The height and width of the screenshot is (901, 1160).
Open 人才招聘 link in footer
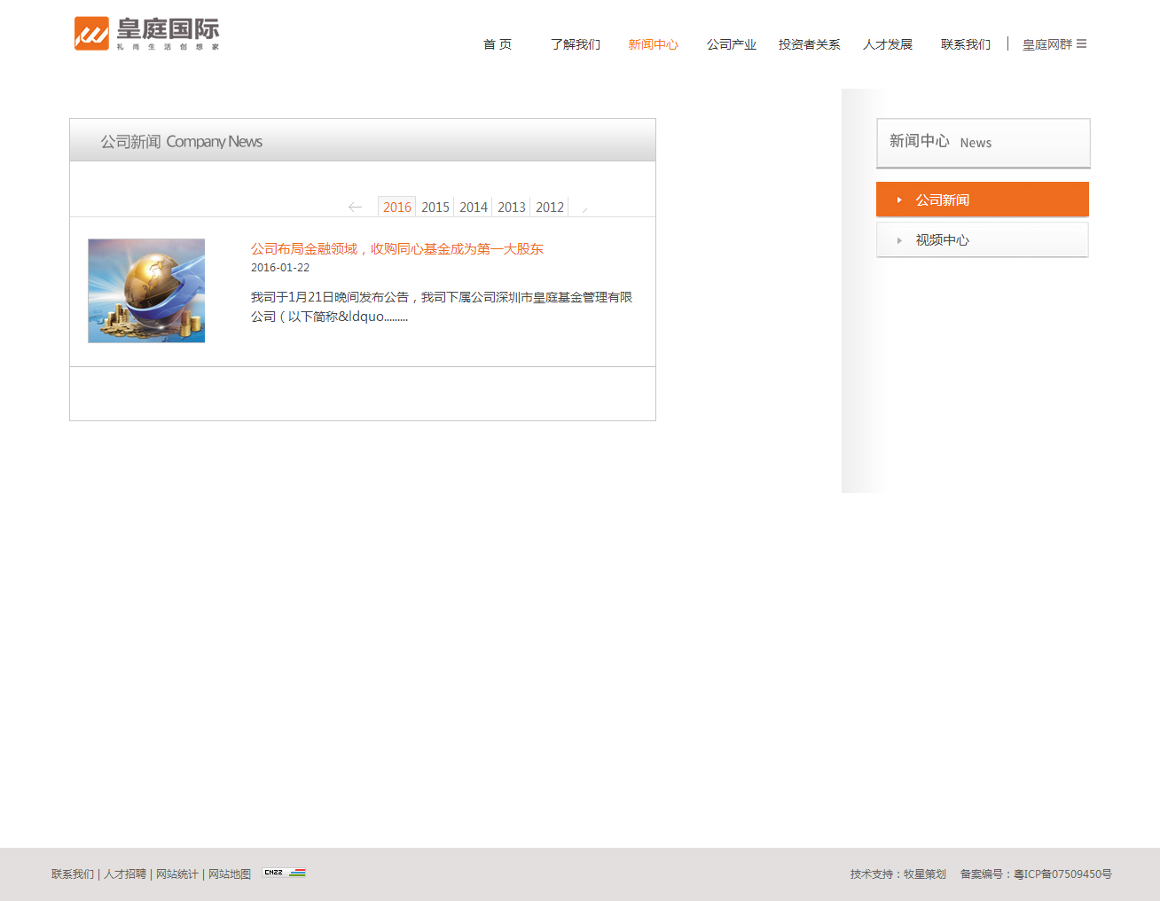point(125,874)
